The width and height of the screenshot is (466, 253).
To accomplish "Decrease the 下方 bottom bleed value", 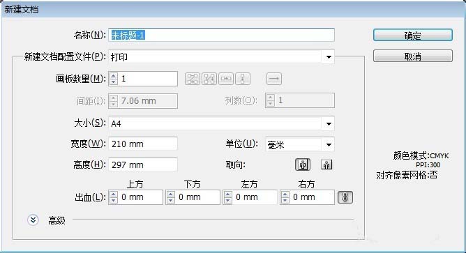I will coord(171,200).
